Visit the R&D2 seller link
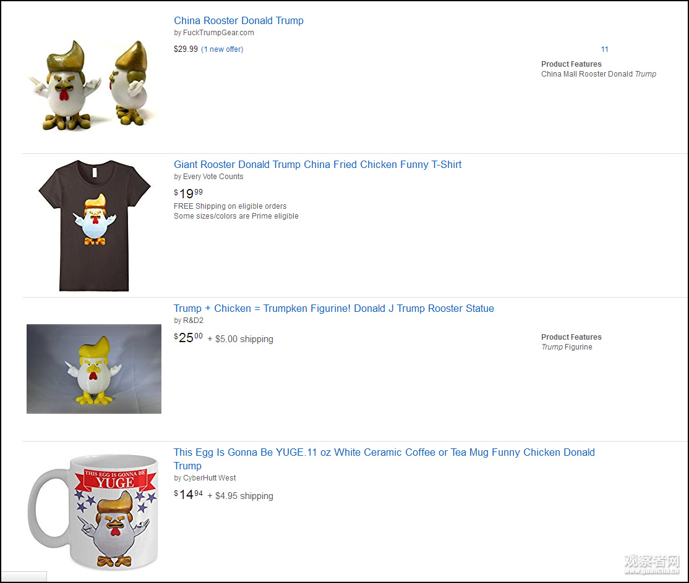Screen dimensions: 689x583 193,321
